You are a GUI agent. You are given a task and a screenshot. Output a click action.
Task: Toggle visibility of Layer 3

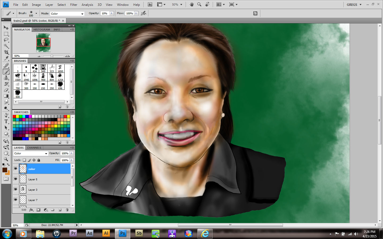point(15,189)
